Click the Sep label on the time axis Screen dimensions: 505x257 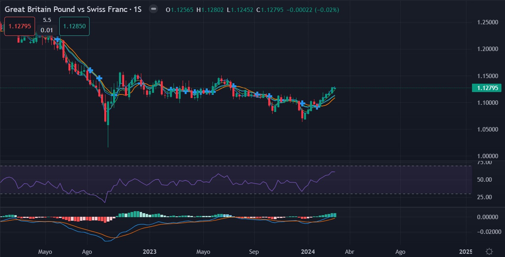coord(254,252)
